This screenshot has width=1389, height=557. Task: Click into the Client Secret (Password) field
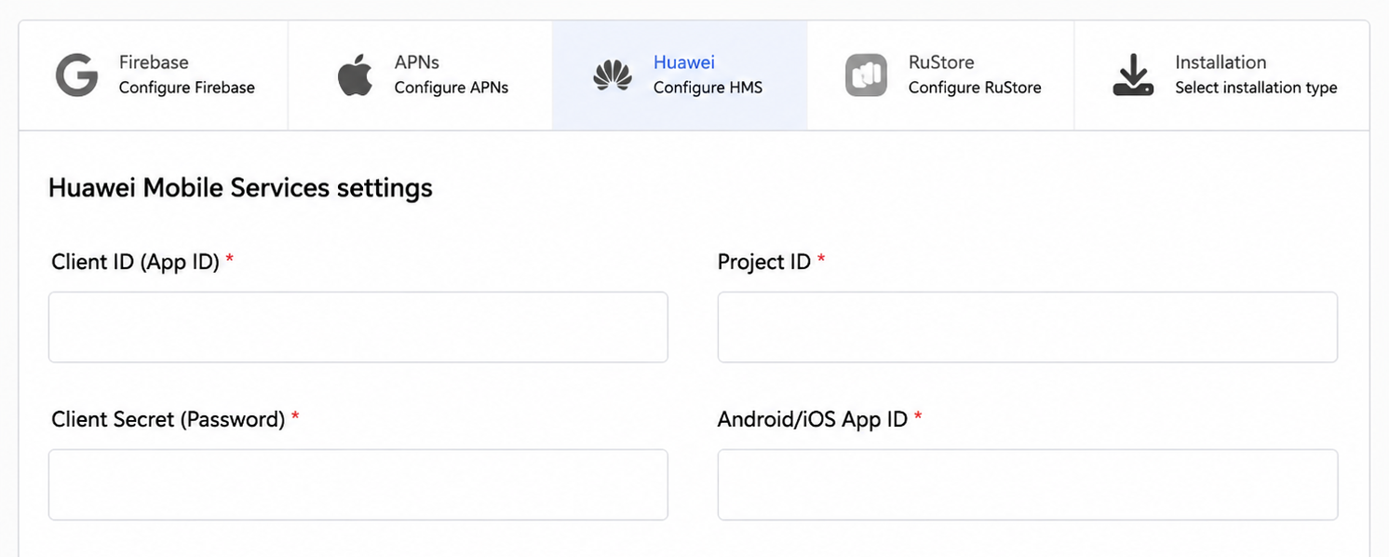(x=358, y=484)
